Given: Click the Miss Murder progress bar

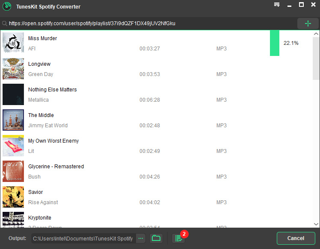Looking at the screenshot, I should tap(274, 43).
